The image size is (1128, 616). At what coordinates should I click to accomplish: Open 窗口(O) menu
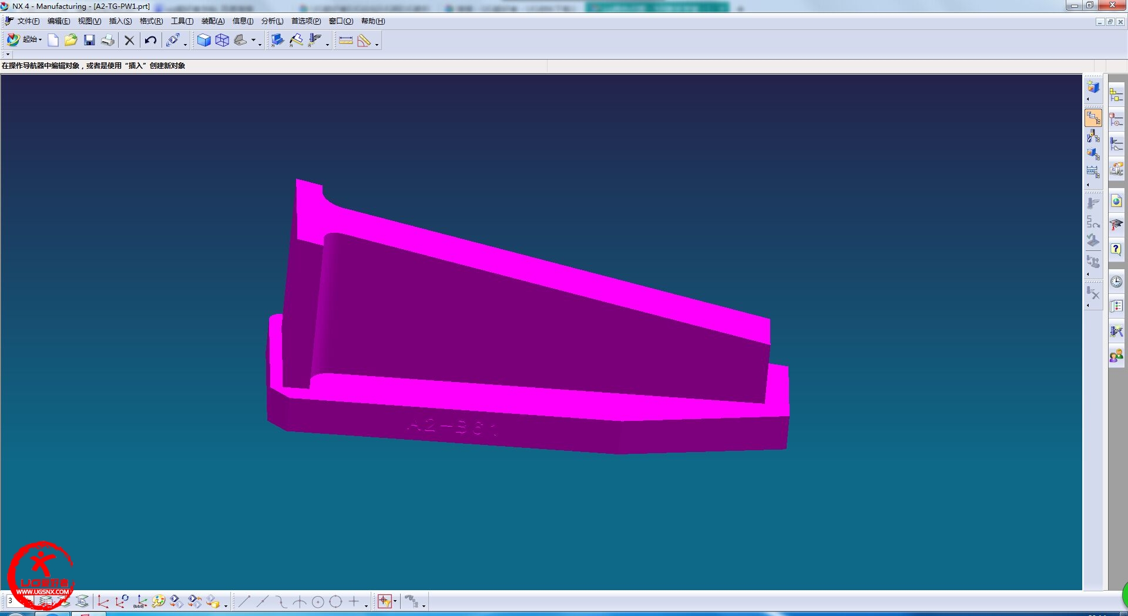tap(341, 21)
